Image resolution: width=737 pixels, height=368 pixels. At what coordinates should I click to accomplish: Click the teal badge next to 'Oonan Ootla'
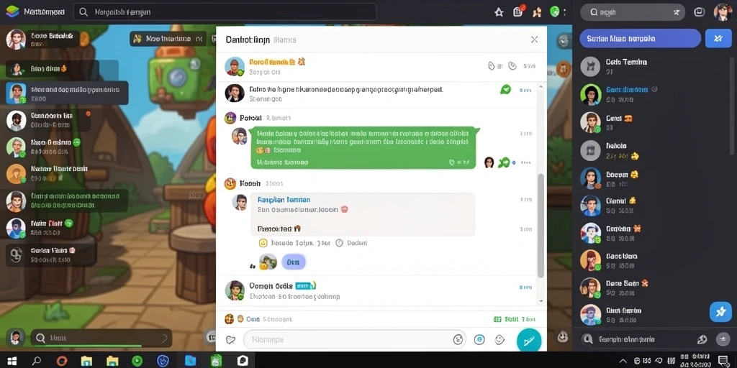click(304, 285)
